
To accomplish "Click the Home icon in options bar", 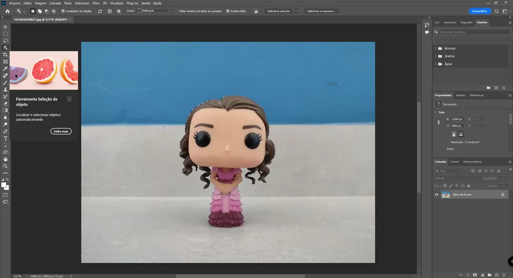I will click(7, 11).
